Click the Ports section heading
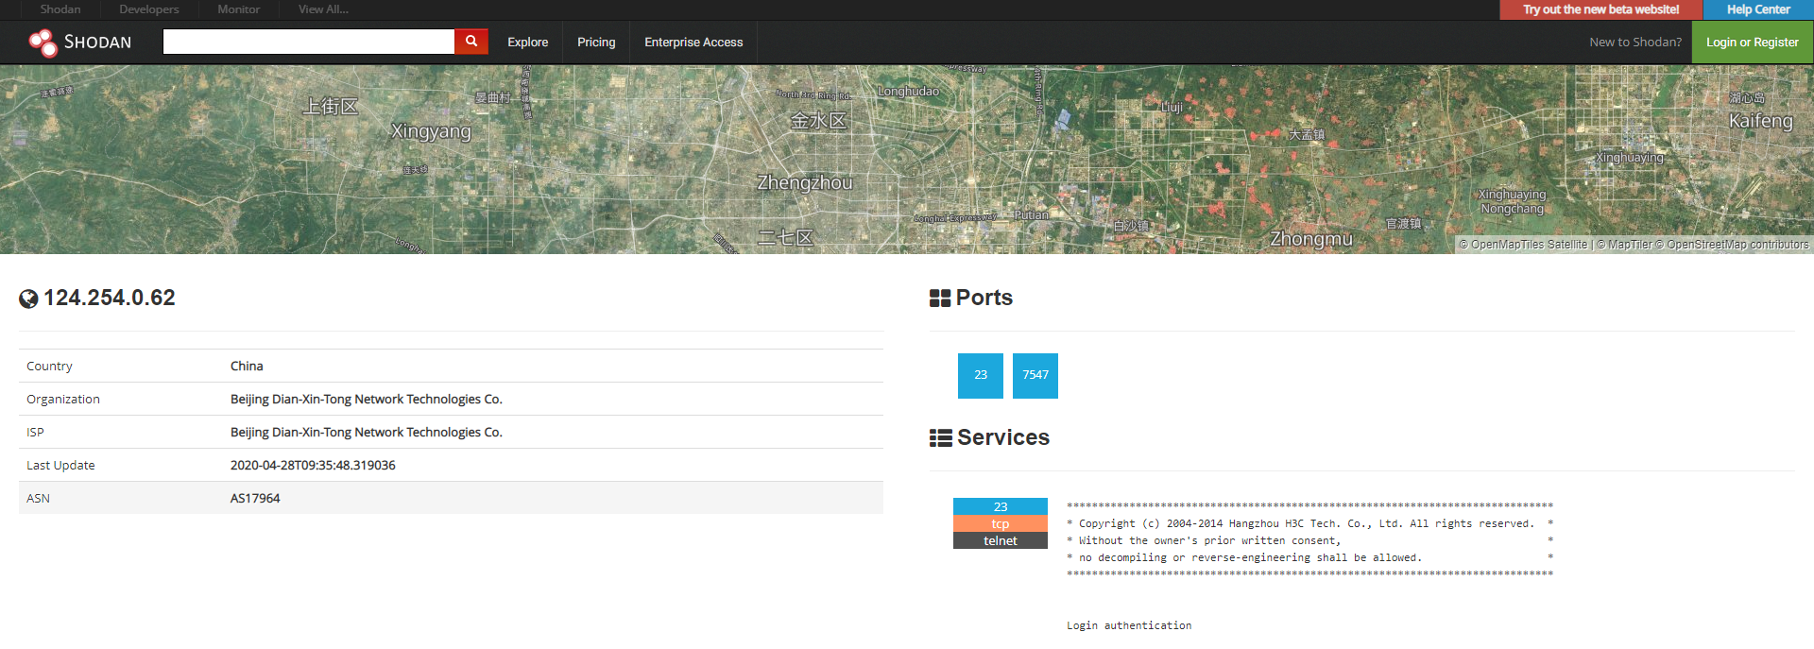This screenshot has height=649, width=1814. [x=984, y=298]
